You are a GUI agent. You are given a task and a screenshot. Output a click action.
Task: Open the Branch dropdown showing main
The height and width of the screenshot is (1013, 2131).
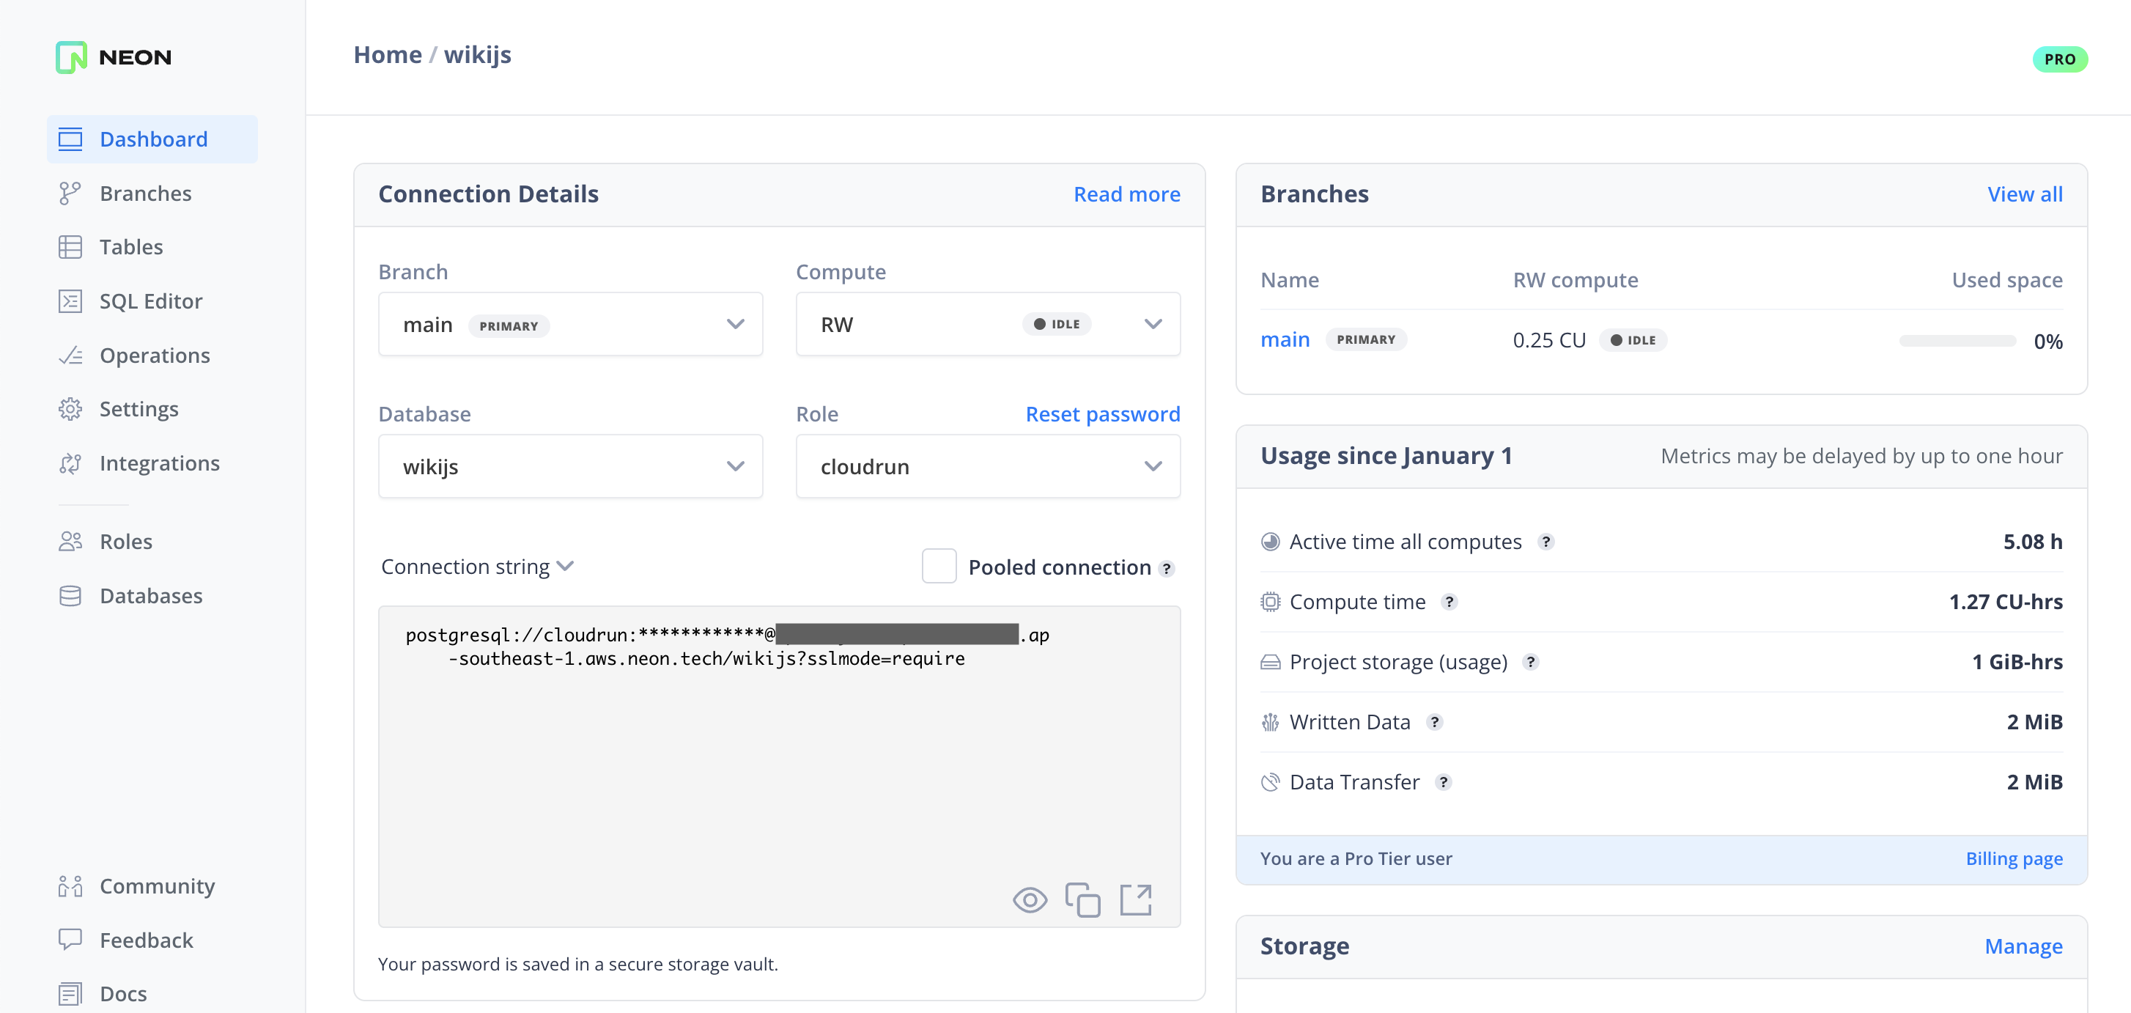(x=570, y=325)
